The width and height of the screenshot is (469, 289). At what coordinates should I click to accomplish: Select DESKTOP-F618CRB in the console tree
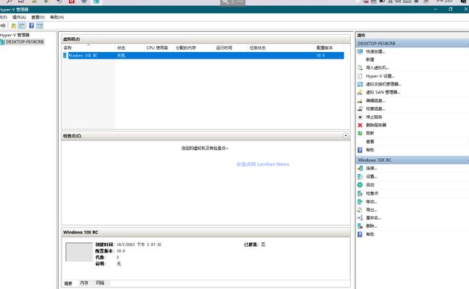point(25,42)
